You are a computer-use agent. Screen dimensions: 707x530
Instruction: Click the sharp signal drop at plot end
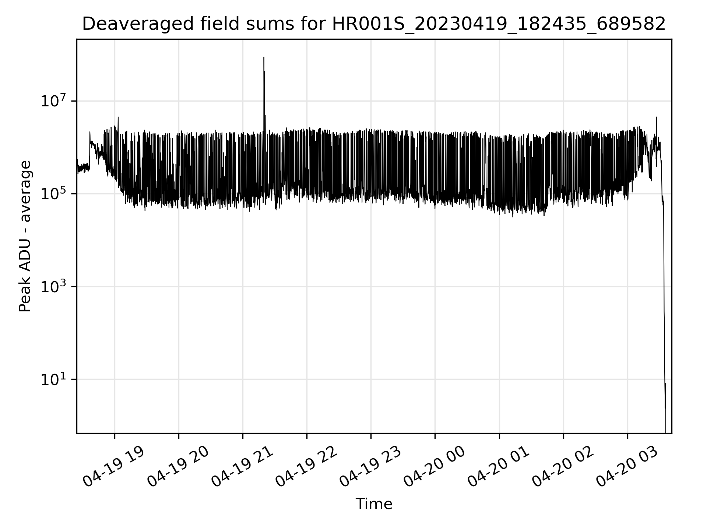click(x=664, y=294)
